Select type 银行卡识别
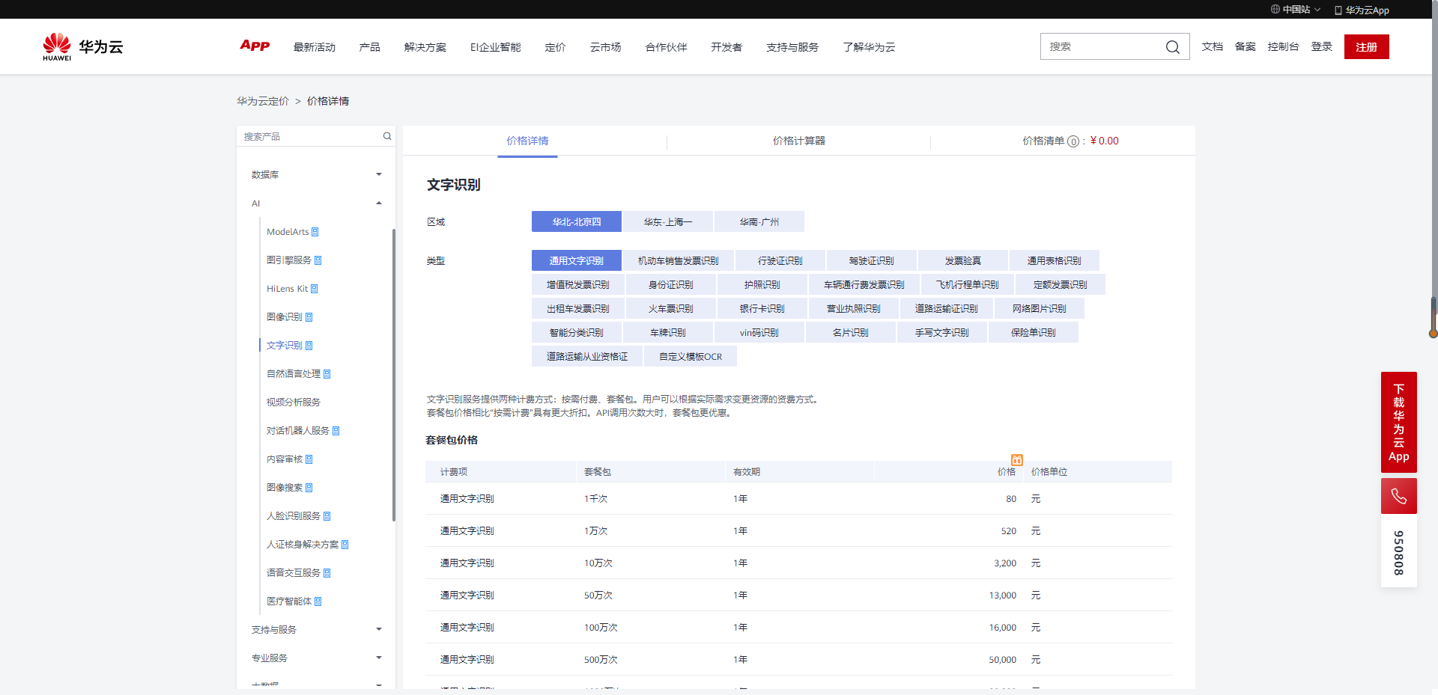This screenshot has width=1438, height=695. tap(762, 308)
